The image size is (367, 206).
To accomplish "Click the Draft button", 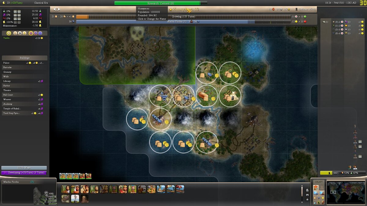I will (x=319, y=182).
